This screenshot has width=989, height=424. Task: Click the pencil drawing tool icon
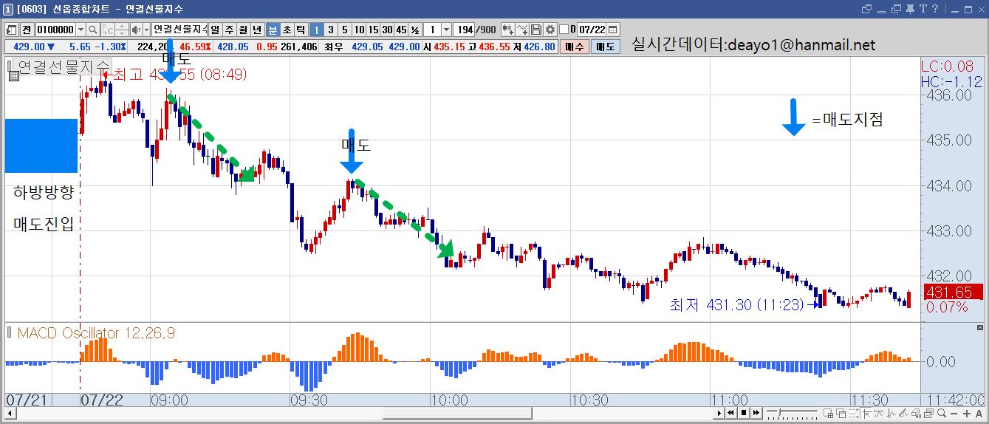click(x=903, y=413)
